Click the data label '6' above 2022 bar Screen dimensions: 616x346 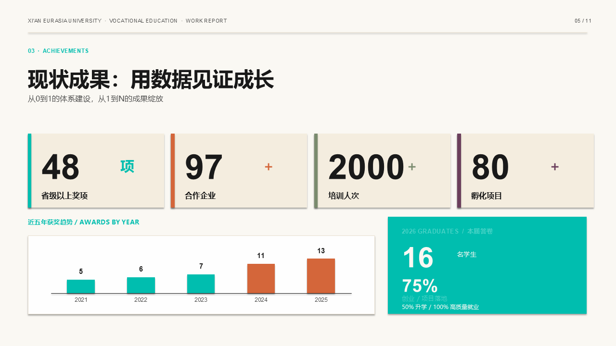141,269
